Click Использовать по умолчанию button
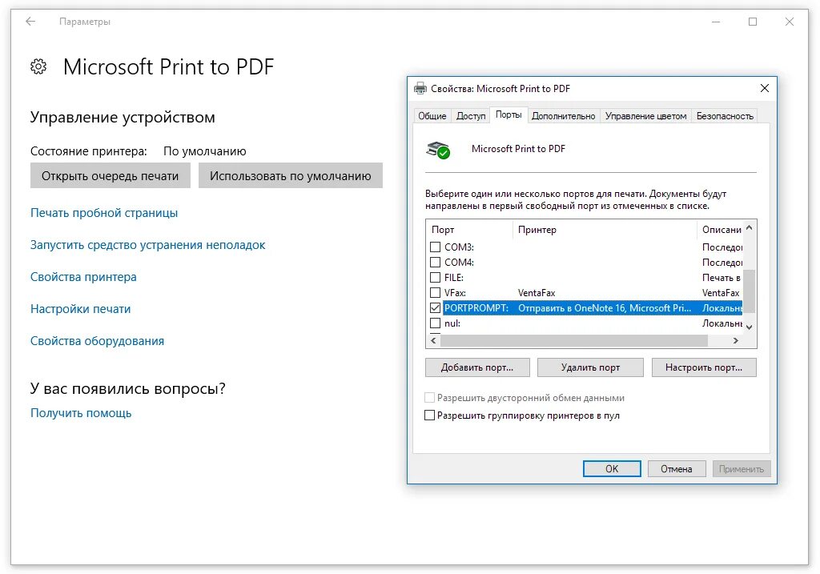This screenshot has height=574, width=820. (290, 175)
